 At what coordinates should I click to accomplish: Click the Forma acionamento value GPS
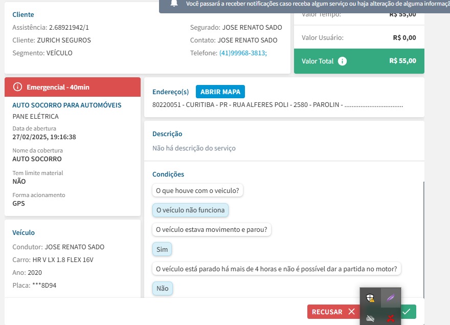(18, 204)
